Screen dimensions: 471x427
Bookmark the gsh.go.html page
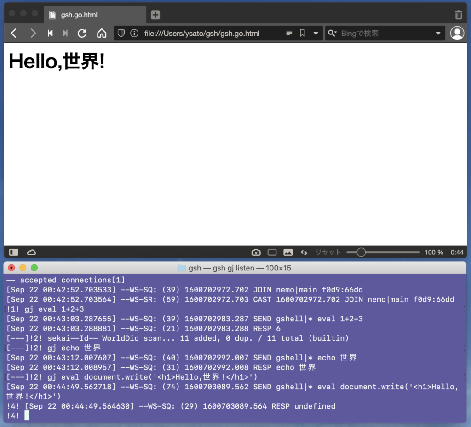tap(302, 33)
